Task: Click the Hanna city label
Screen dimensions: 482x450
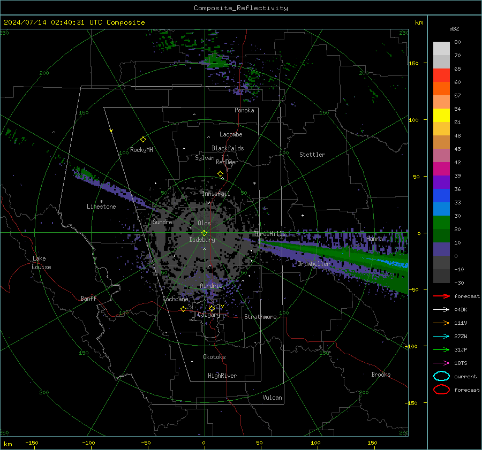Action: point(374,239)
